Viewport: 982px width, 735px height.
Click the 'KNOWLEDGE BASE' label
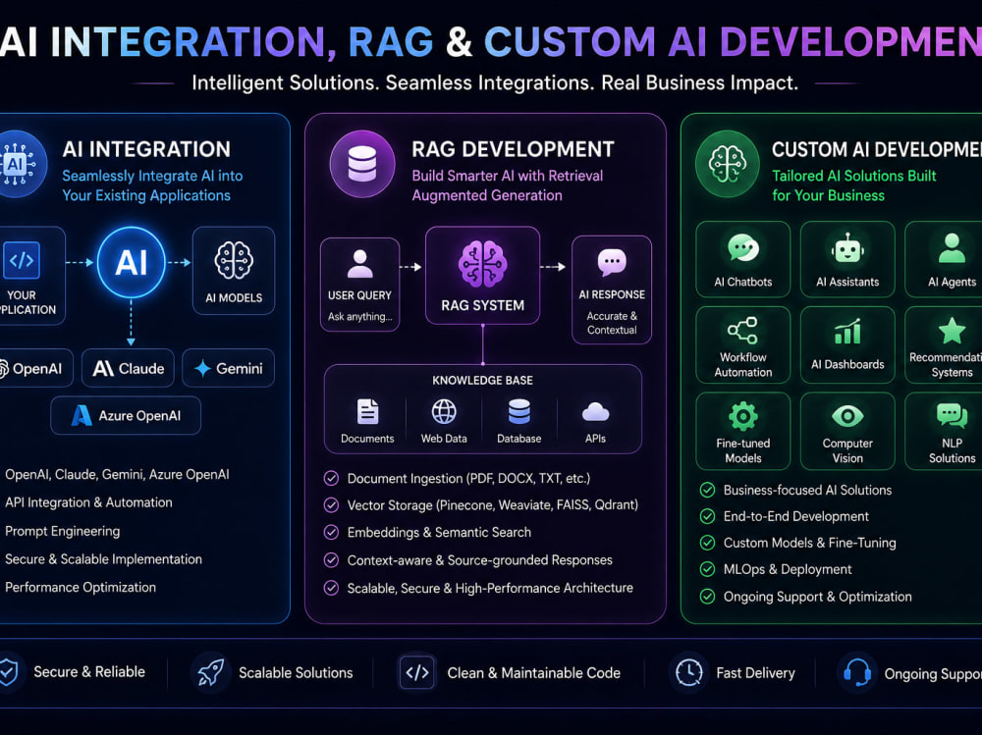[x=482, y=380]
